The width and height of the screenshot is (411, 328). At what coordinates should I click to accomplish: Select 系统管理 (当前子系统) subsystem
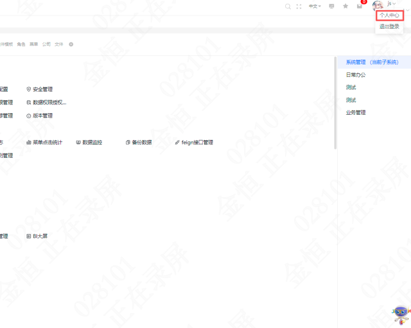[374, 62]
